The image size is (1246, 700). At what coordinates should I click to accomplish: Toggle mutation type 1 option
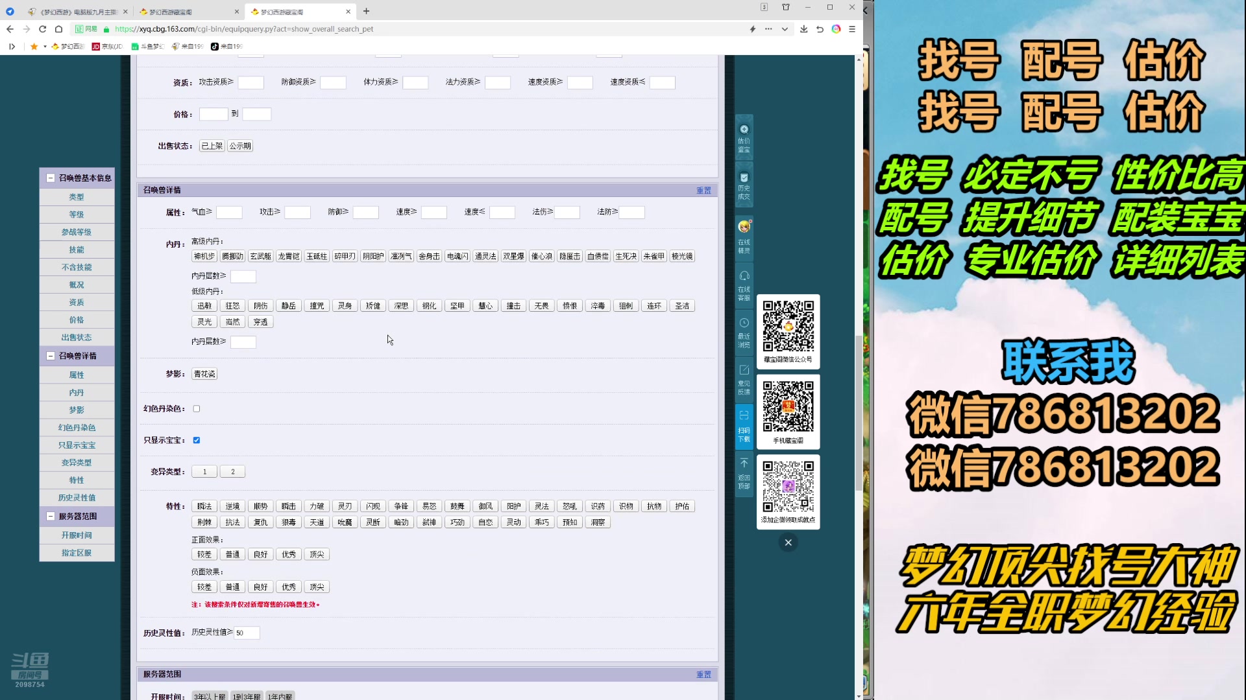point(205,472)
